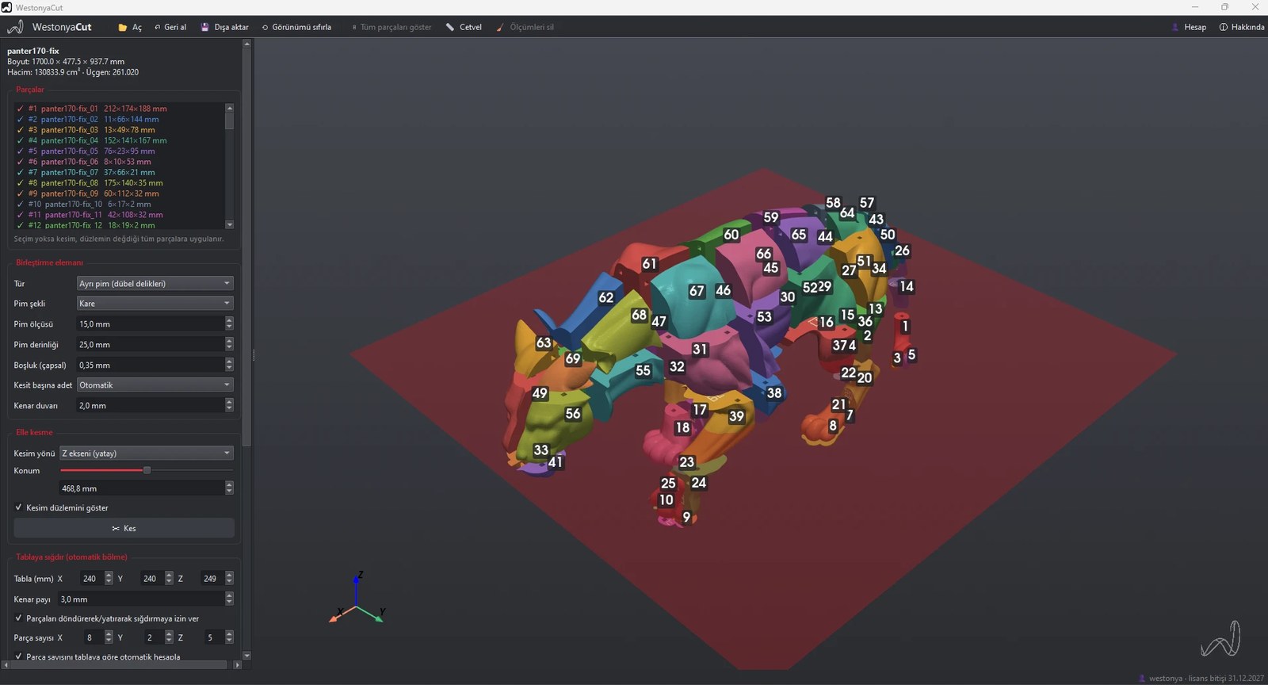This screenshot has width=1268, height=685.
Task: Click the Ölçümleri sil brush icon
Action: coord(500,27)
